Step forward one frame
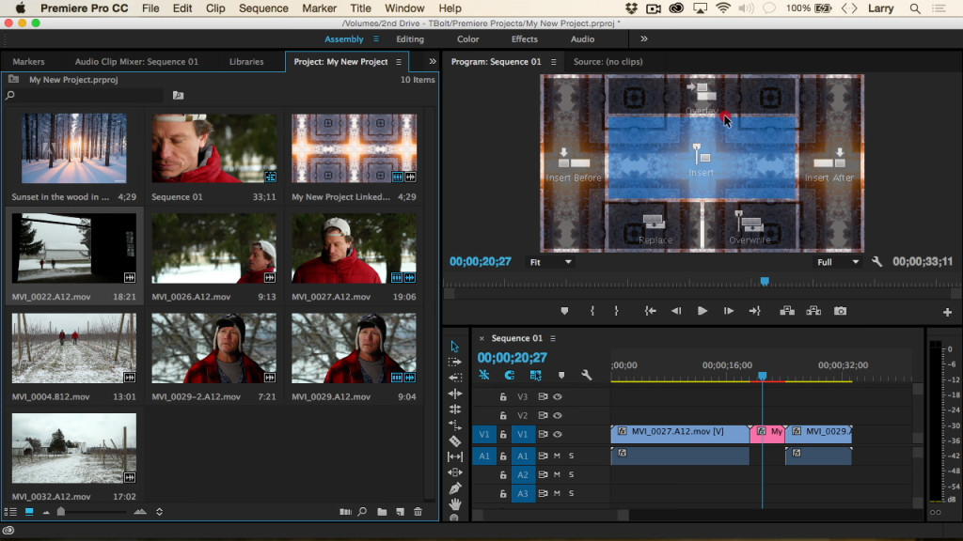Image resolution: width=963 pixels, height=541 pixels. pos(729,311)
